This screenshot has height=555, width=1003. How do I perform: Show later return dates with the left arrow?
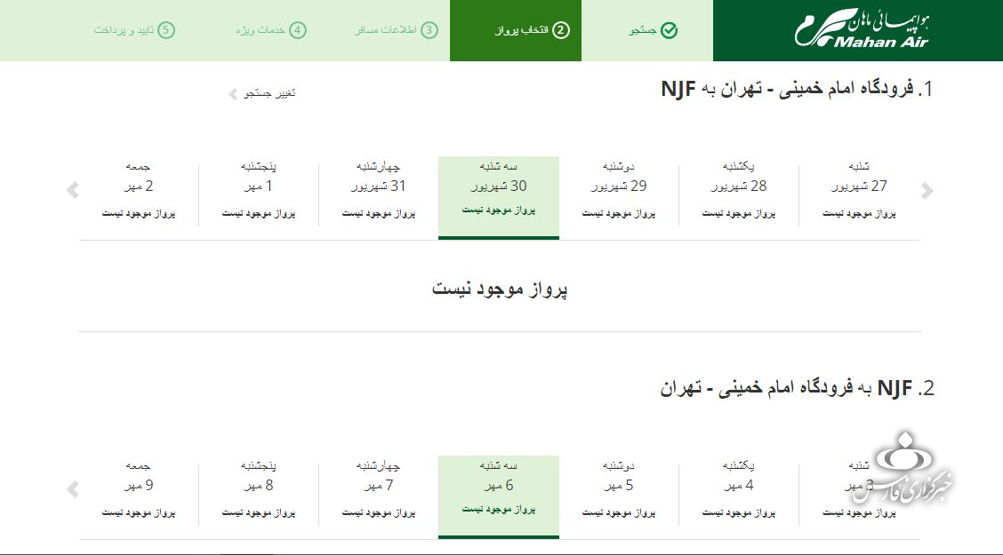[73, 489]
